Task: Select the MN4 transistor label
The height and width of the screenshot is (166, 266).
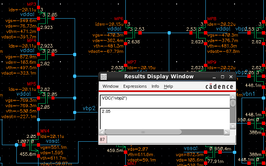Action: click(x=45, y=131)
